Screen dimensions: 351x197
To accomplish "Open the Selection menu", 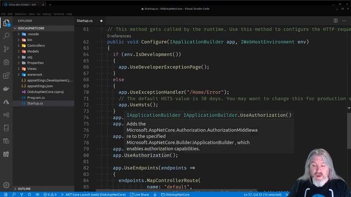I will click(x=20, y=14).
